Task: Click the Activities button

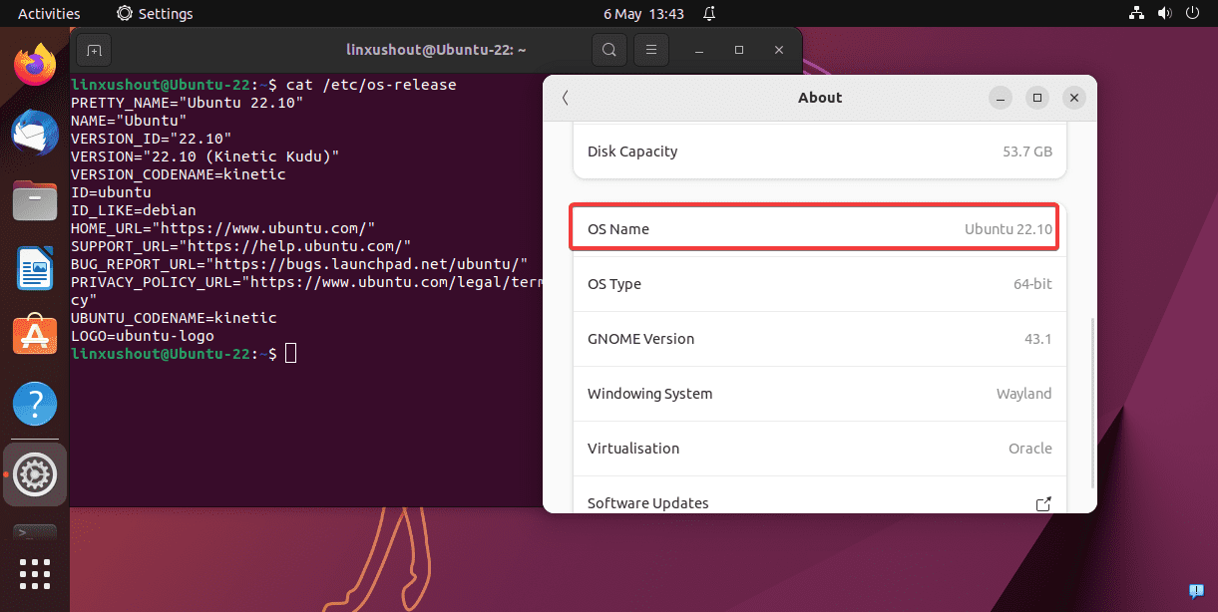Action: coord(49,14)
